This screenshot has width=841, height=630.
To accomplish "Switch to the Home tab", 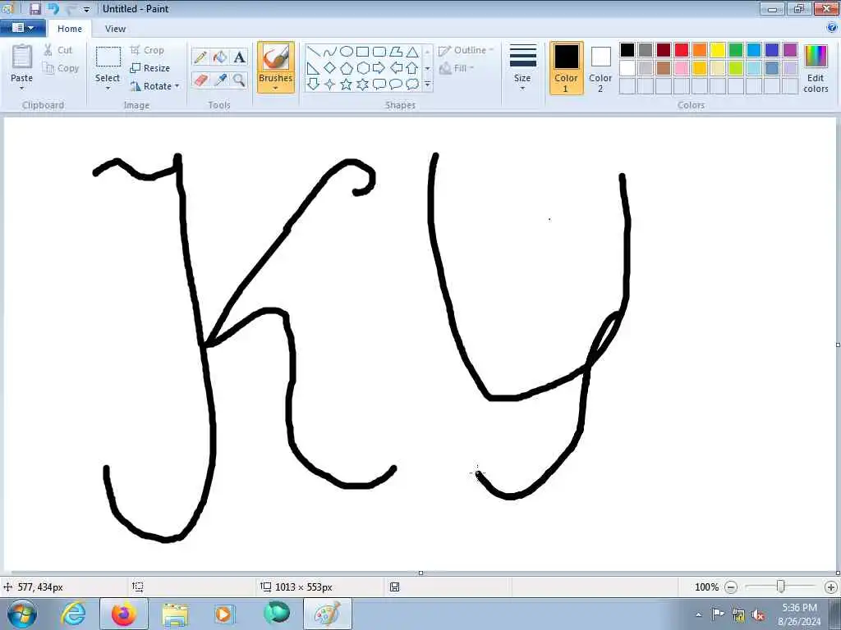I will [70, 29].
